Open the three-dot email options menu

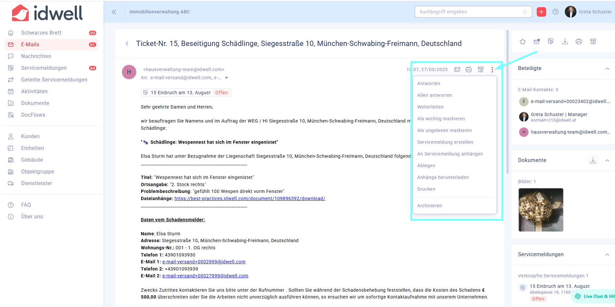pos(492,70)
